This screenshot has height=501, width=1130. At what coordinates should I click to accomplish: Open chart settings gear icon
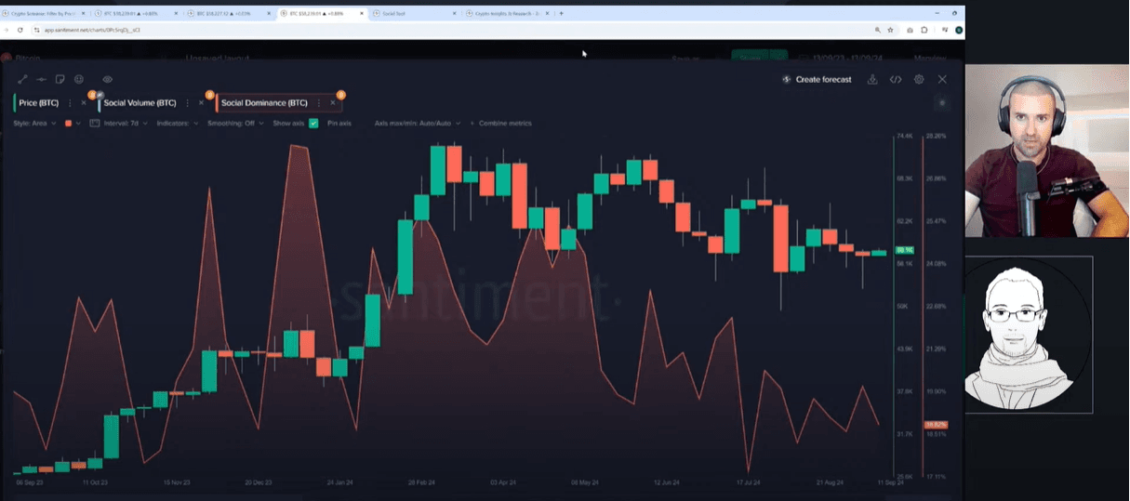[x=919, y=80]
